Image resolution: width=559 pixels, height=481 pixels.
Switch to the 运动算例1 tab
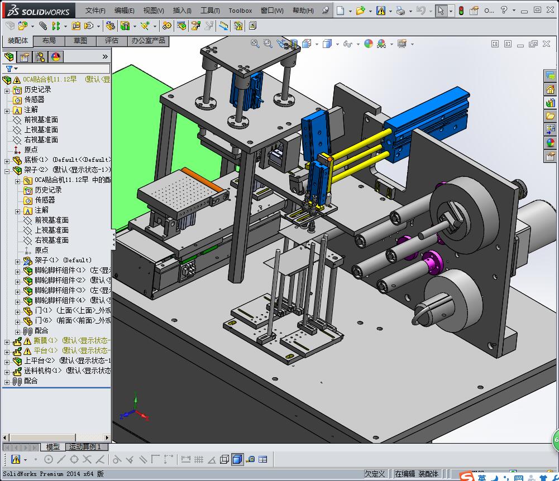point(84,447)
